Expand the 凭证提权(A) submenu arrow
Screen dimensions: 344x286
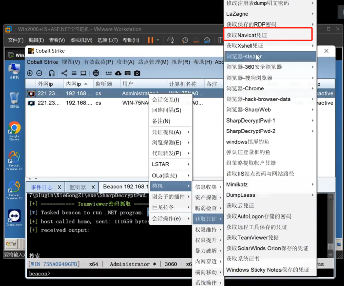(188, 132)
